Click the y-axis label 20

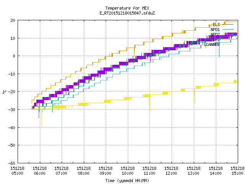[x=13, y=20]
